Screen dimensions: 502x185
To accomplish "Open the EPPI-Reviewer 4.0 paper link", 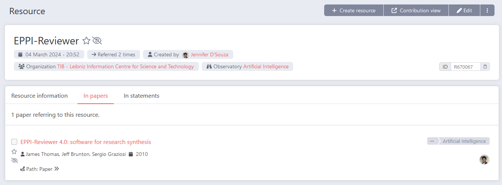I will point(86,142).
